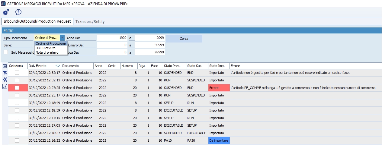Click the sort triangle in Dat. Evento column
This screenshot has width=382, height=145.
click(x=58, y=66)
